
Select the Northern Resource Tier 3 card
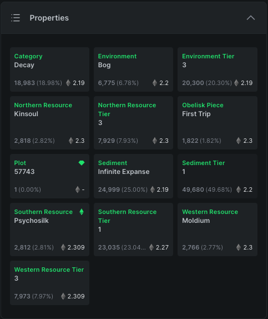click(x=133, y=123)
